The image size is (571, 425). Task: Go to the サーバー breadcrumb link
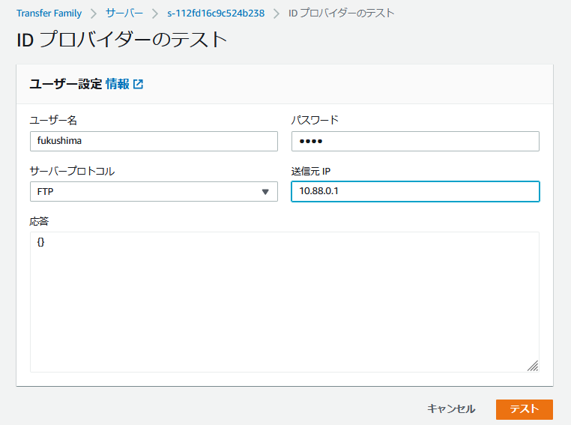click(x=124, y=13)
